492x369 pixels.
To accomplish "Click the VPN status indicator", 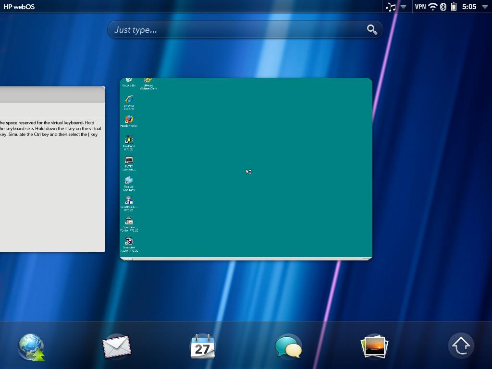I will tap(420, 7).
